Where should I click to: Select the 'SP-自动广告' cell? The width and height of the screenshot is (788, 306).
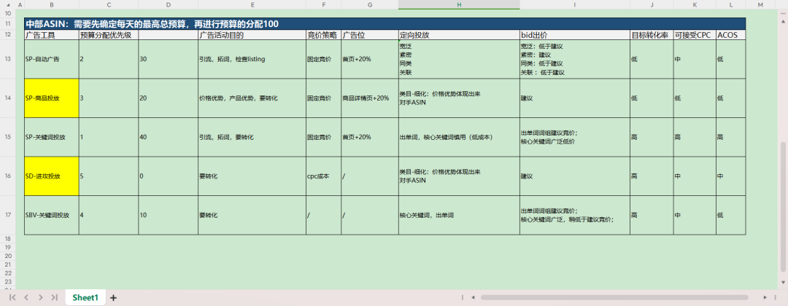[52, 59]
